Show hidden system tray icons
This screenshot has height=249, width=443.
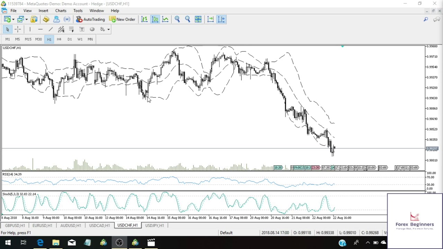pos(368,243)
